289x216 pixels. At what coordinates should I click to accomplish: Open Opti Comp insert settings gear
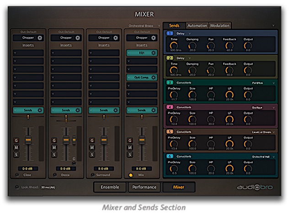point(153,77)
